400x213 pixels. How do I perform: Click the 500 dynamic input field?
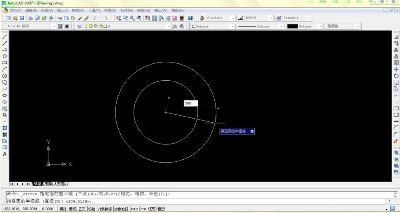(191, 103)
